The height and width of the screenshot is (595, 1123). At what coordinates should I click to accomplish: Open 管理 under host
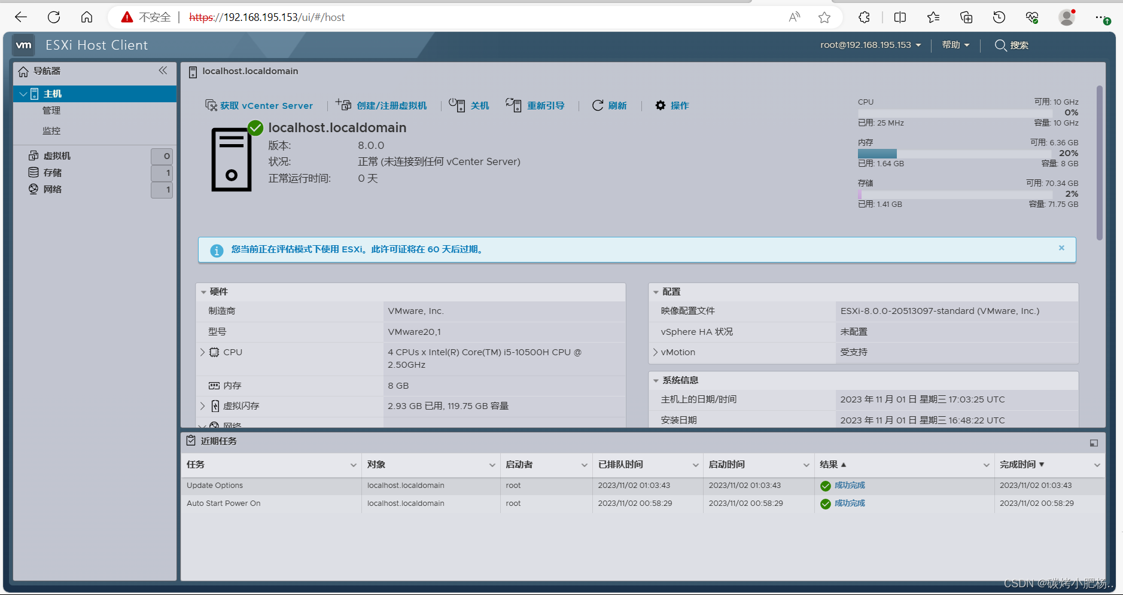coord(51,111)
